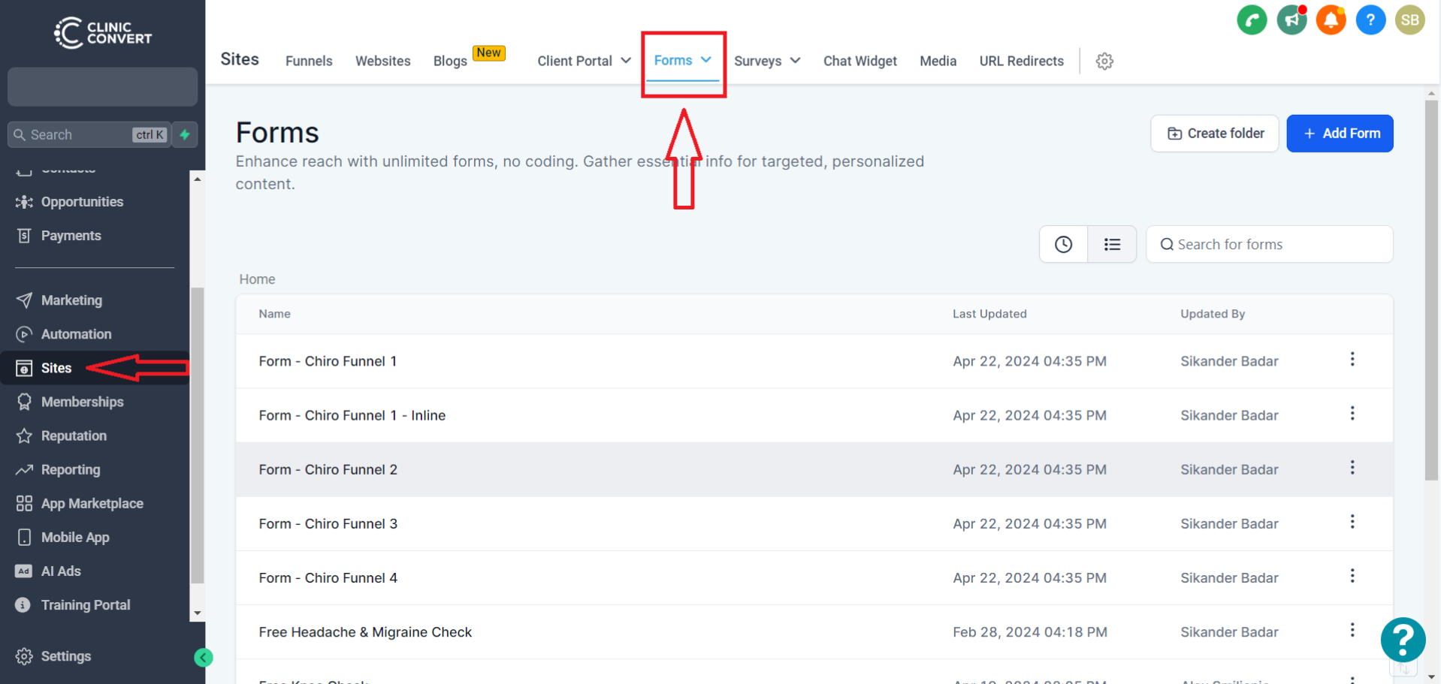
Task: Open the SB user profile avatar
Action: coord(1410,20)
